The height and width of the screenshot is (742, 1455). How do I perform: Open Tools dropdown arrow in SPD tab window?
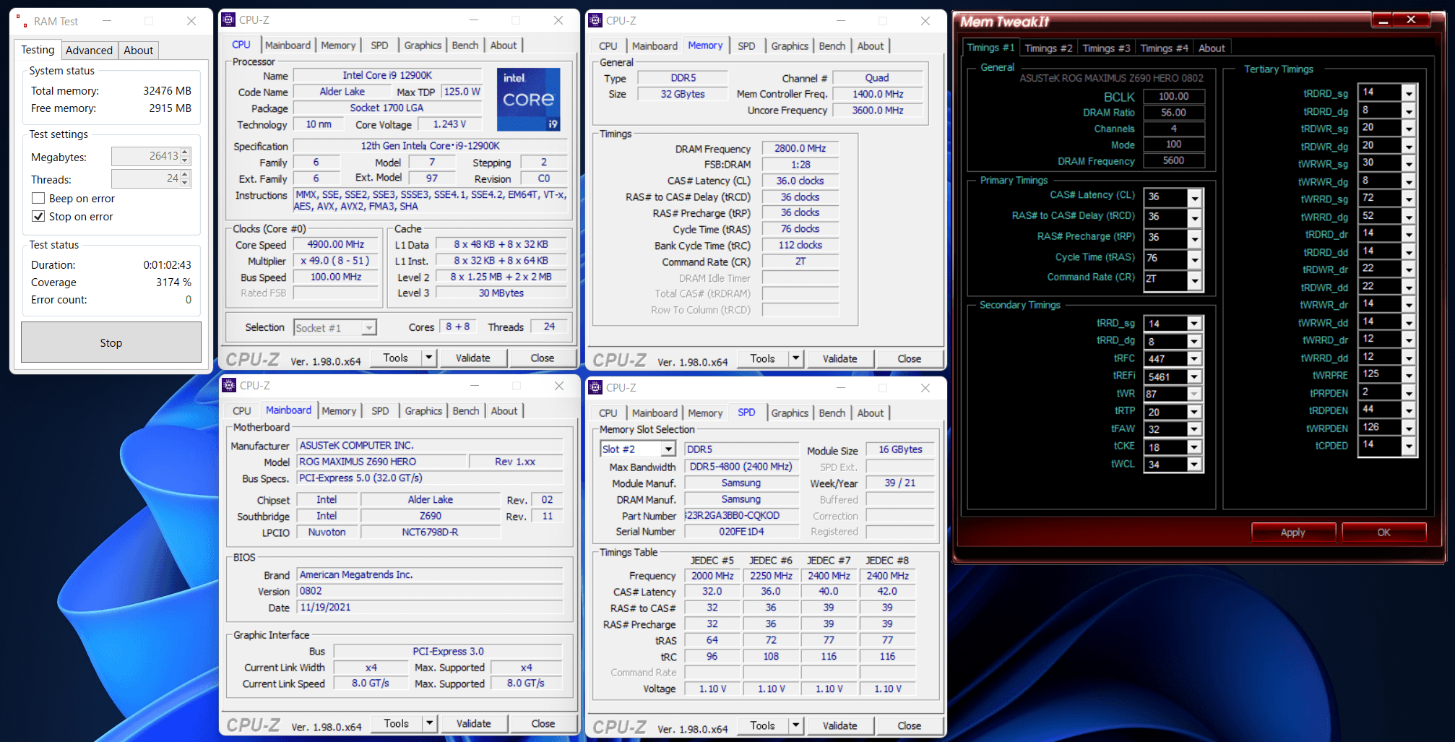795,725
